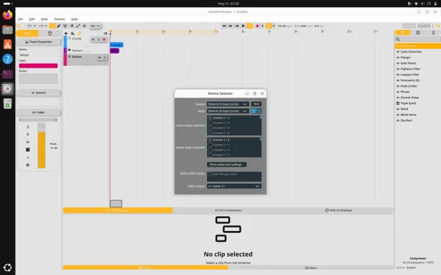Open the 1/4 snap grid options

click(95, 26)
